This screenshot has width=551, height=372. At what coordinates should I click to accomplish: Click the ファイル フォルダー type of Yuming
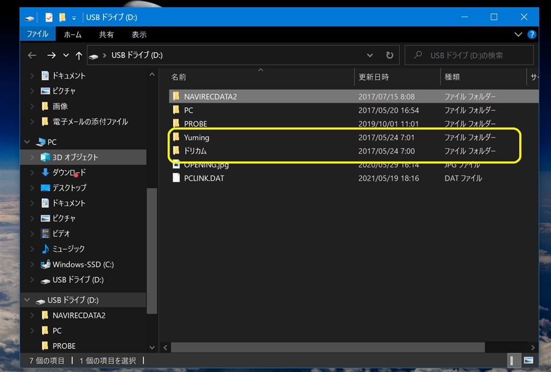click(x=470, y=137)
